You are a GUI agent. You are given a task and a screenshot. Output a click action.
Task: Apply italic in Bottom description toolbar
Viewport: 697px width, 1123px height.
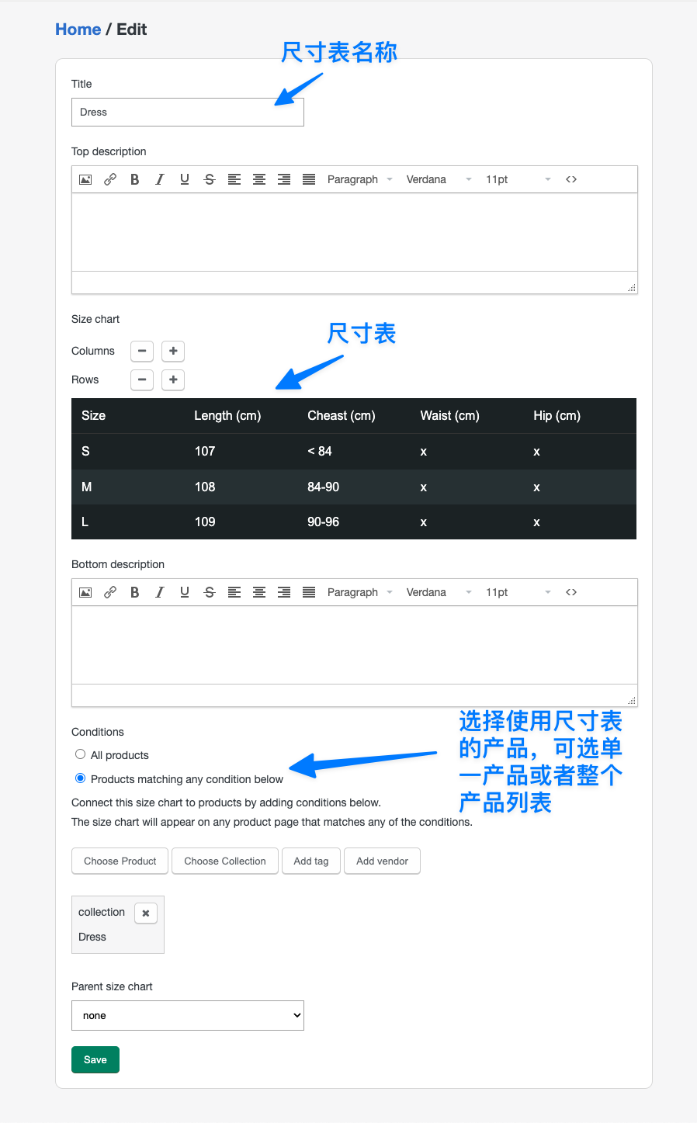[160, 592]
